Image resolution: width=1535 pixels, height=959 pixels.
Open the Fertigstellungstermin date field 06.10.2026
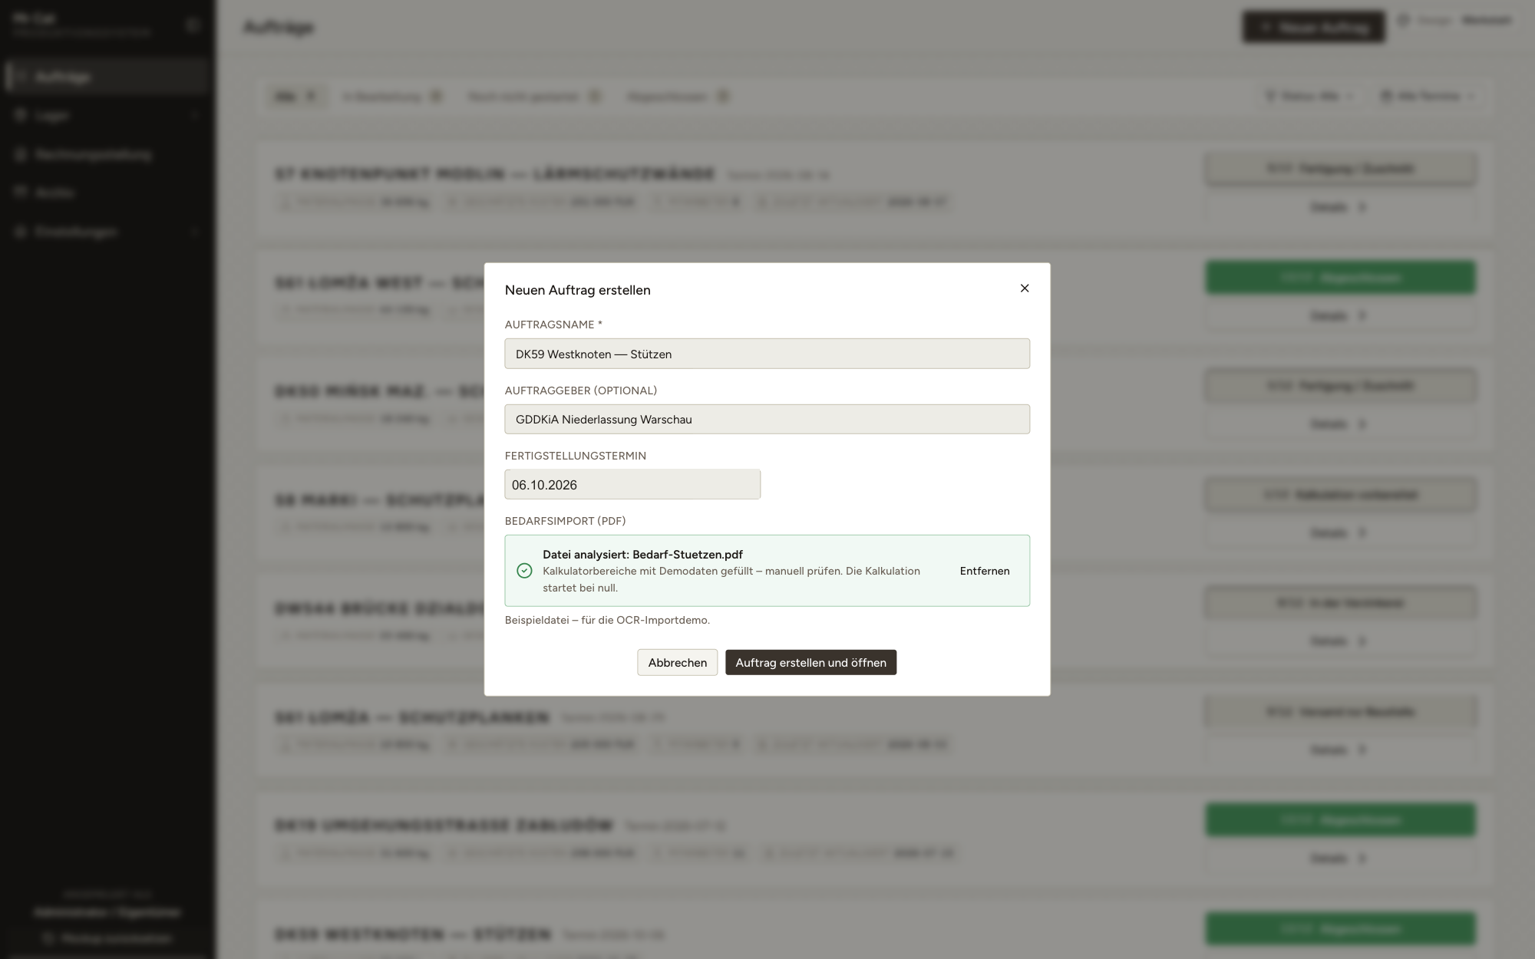click(632, 485)
